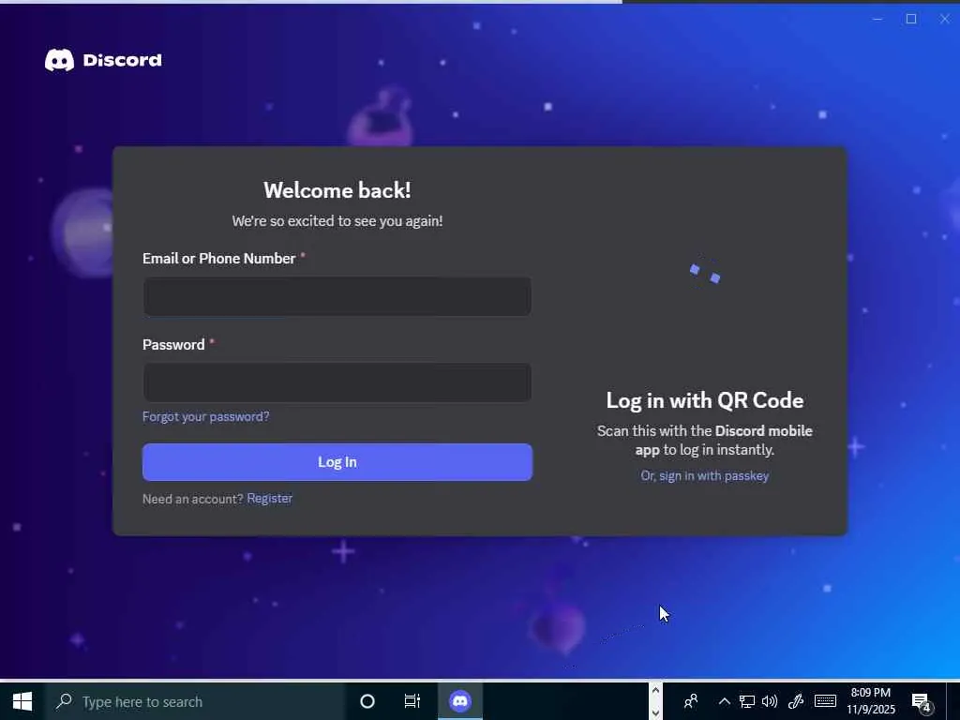
Task: Click the Discord taskbar app icon
Action: point(459,701)
